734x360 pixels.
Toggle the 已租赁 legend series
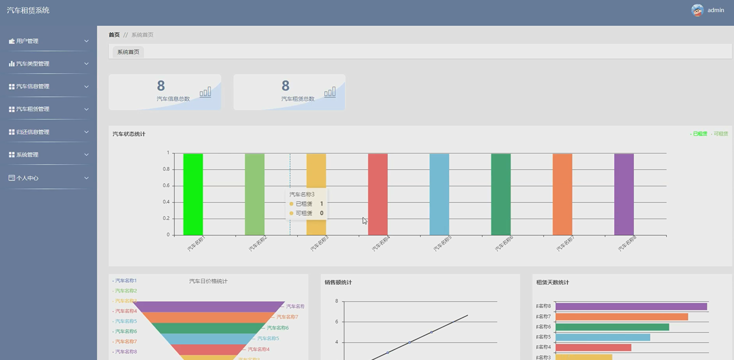point(699,134)
